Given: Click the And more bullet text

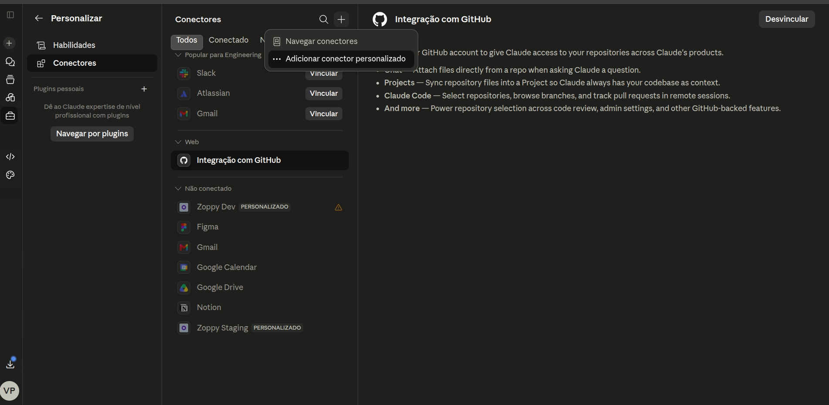Looking at the screenshot, I should coord(582,108).
